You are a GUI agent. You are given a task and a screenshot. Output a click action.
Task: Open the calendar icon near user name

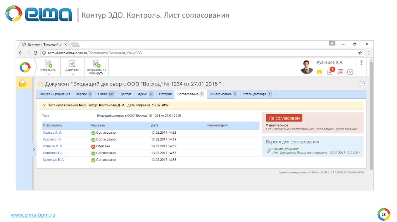click(x=340, y=72)
